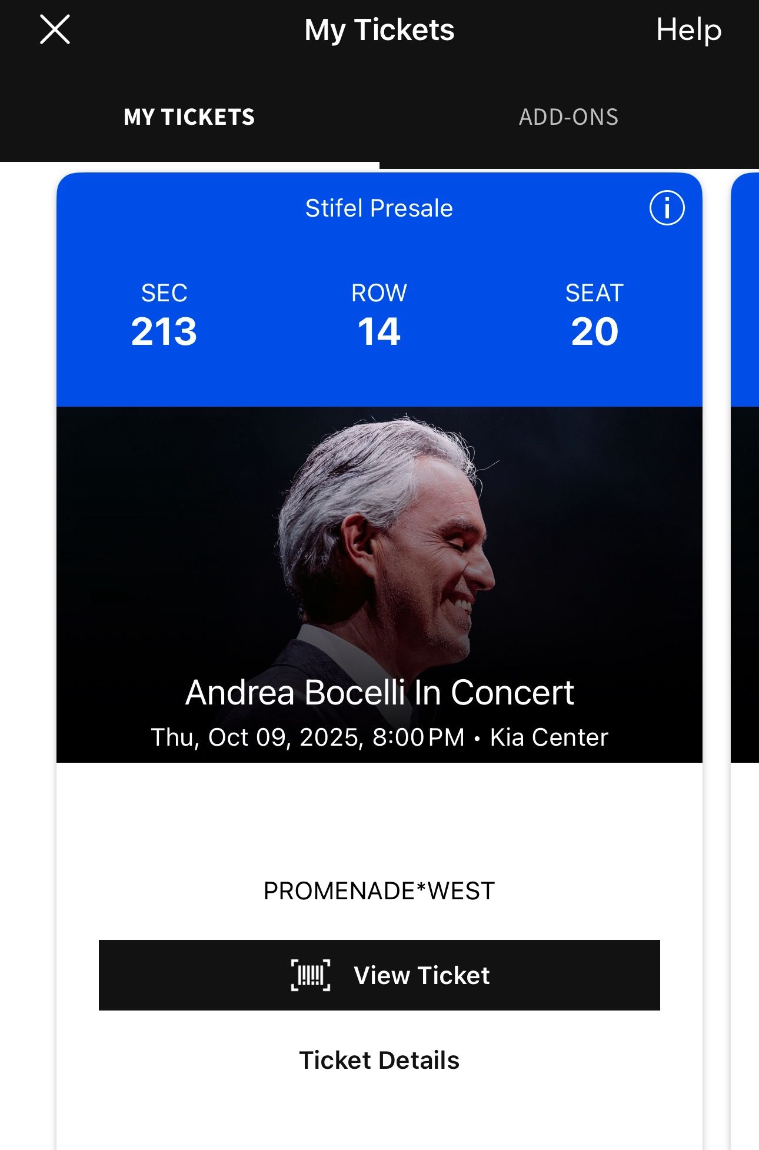The width and height of the screenshot is (759, 1150).
Task: Tap the info icon on ticket card
Action: point(667,208)
